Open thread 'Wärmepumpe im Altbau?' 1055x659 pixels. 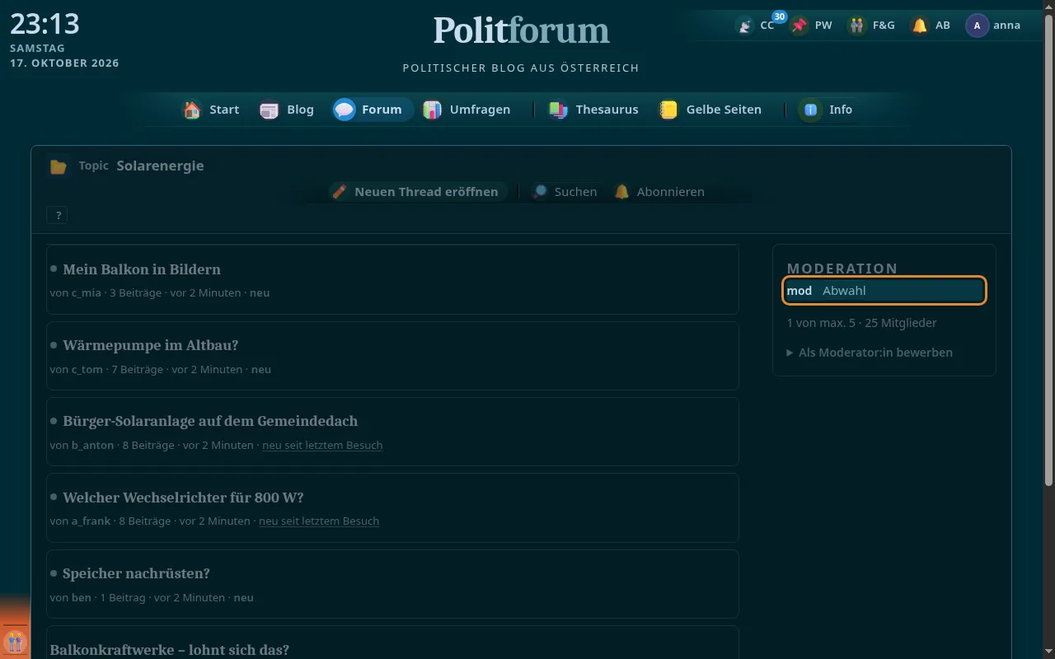point(151,345)
